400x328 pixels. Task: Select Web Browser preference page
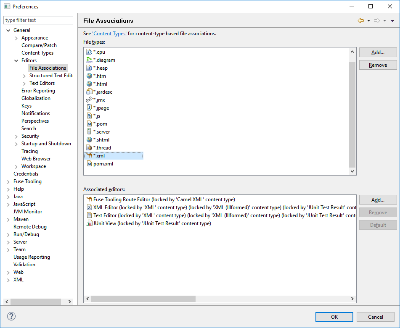36,159
